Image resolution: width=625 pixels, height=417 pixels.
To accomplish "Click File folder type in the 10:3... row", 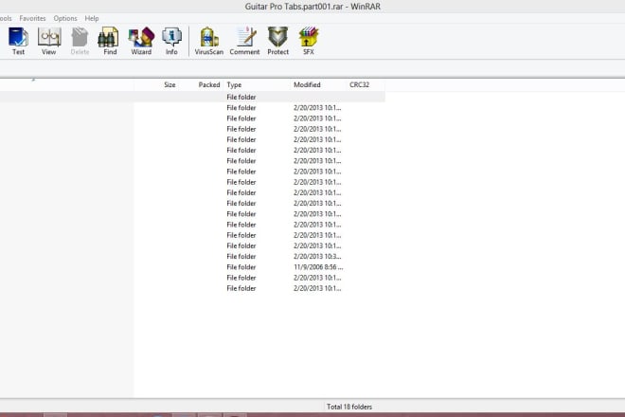I will (x=241, y=256).
